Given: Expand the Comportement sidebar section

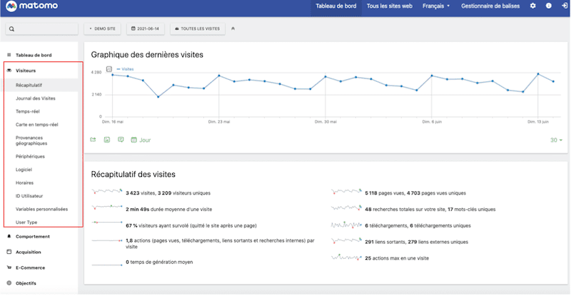Looking at the screenshot, I should 32,236.
